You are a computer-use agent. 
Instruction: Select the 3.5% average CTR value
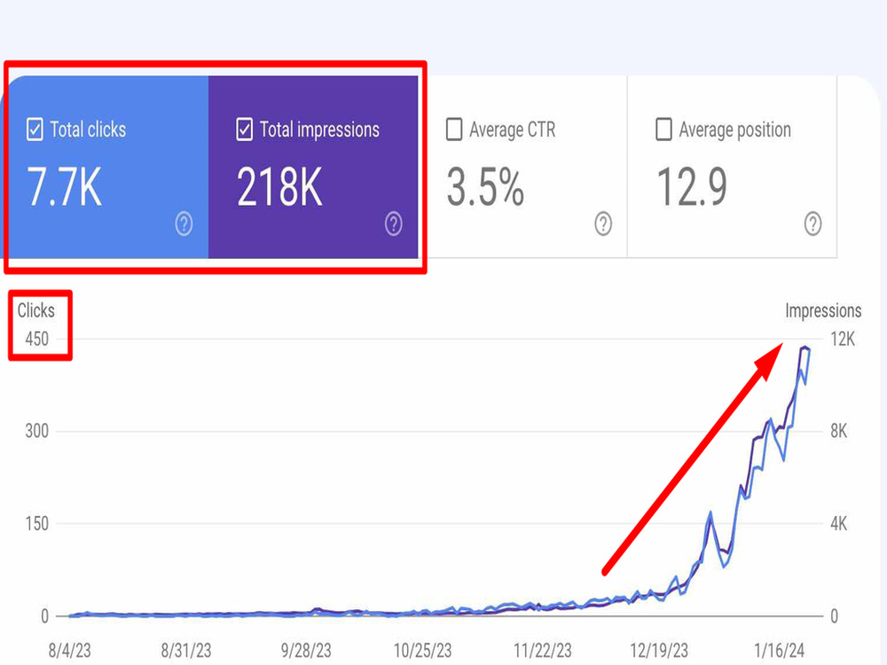click(x=485, y=187)
